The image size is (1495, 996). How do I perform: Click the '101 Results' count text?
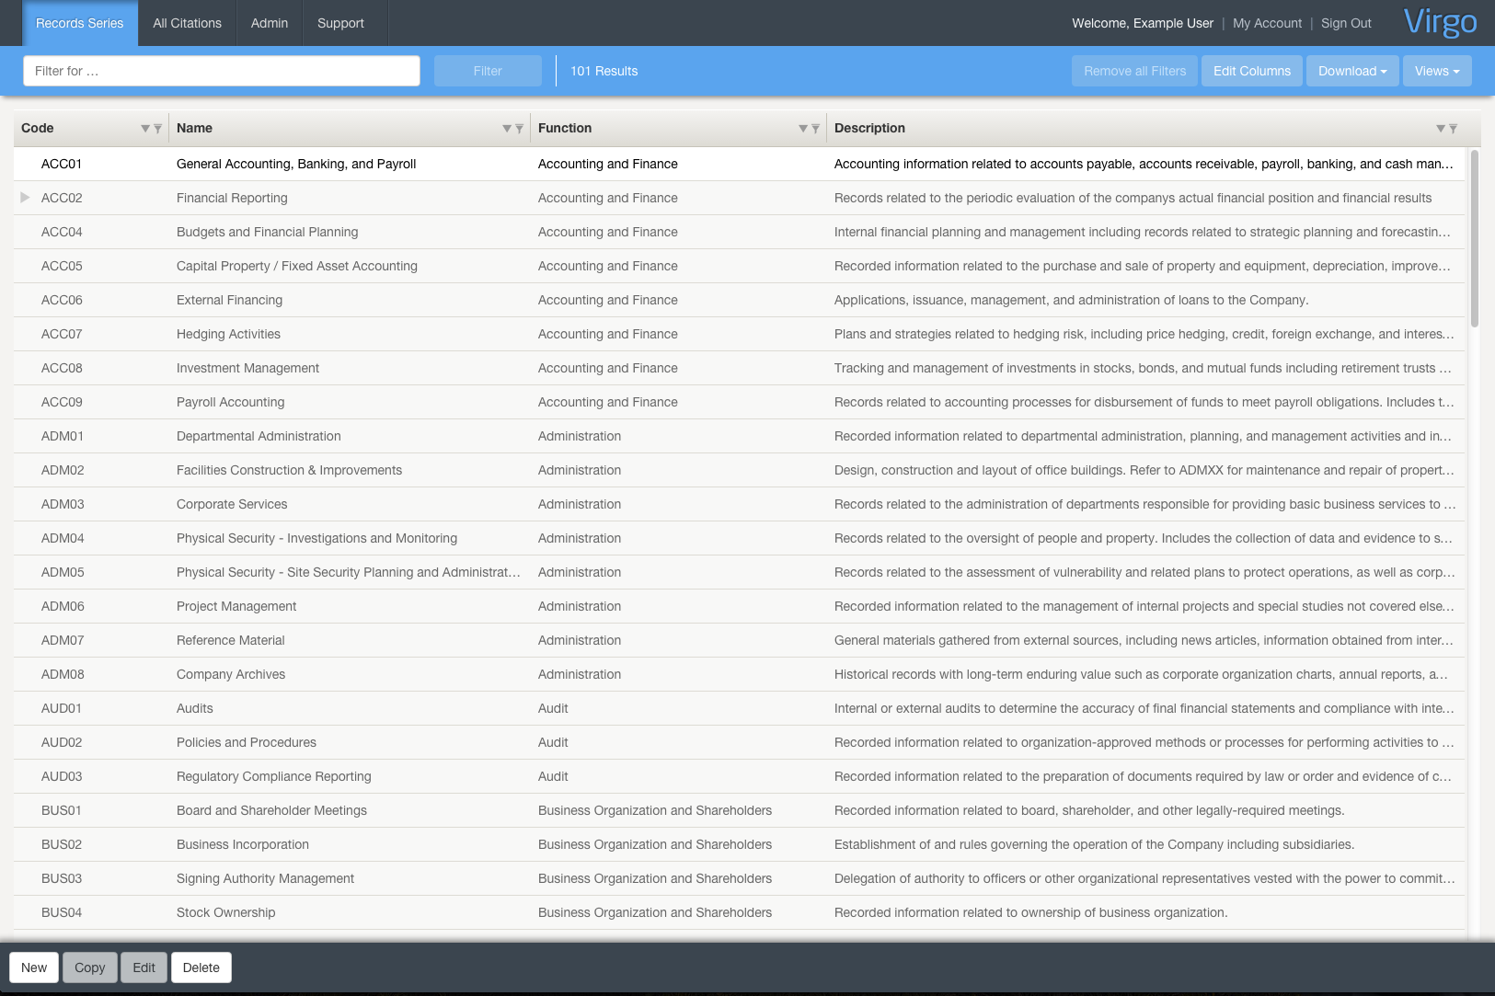604,71
